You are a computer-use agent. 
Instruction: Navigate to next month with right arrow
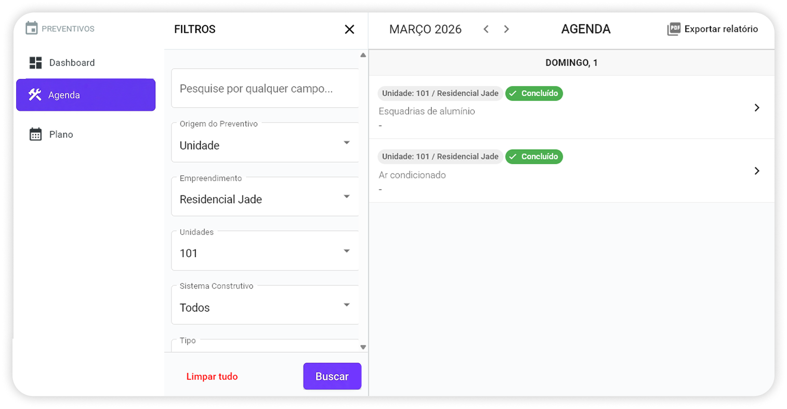[506, 29]
